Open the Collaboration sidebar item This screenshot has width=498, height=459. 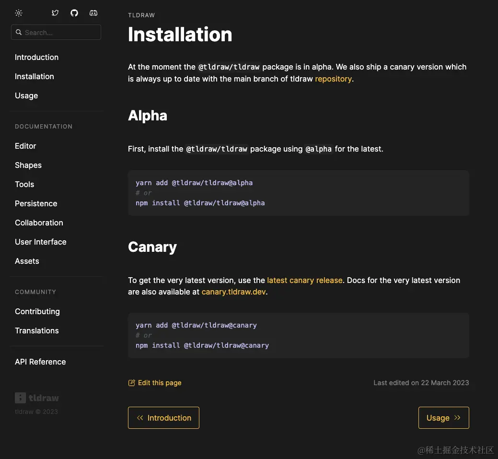[x=39, y=223]
